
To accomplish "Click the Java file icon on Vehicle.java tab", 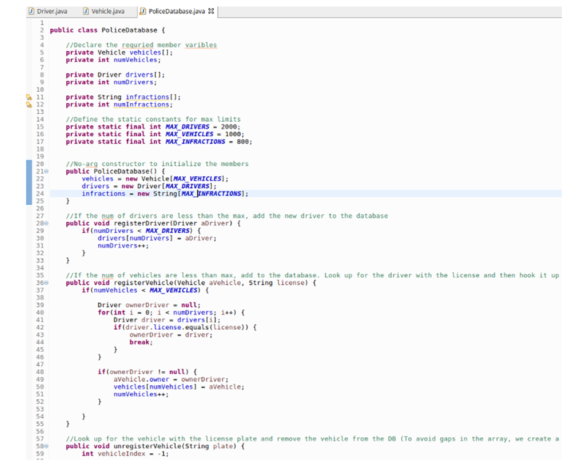I will pos(86,11).
